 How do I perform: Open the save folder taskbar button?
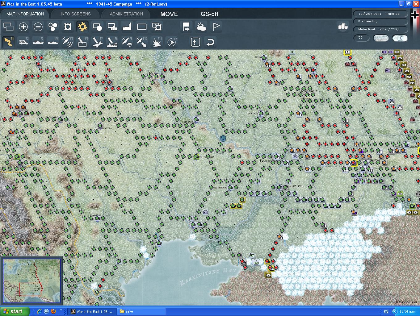point(142,311)
